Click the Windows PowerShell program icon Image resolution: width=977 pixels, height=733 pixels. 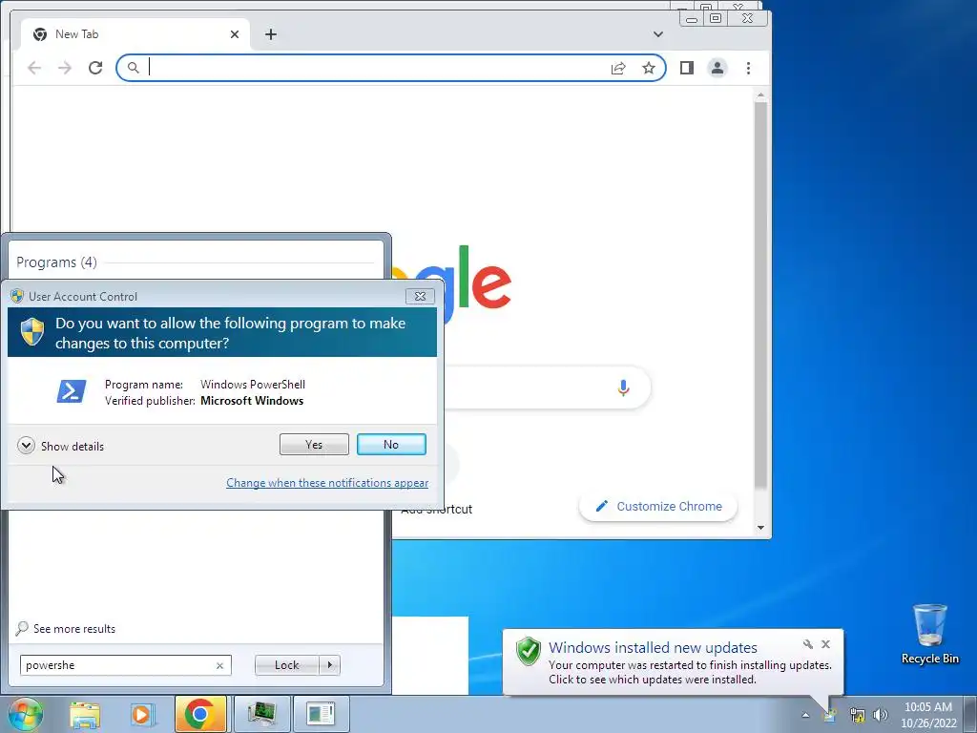[71, 391]
